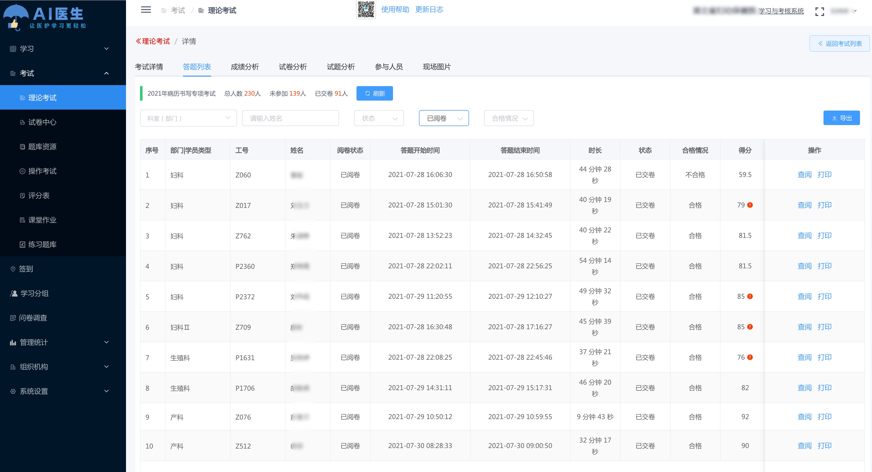The width and height of the screenshot is (872, 472).
Task: Click 查阅 for the P2360 row
Action: 804,266
